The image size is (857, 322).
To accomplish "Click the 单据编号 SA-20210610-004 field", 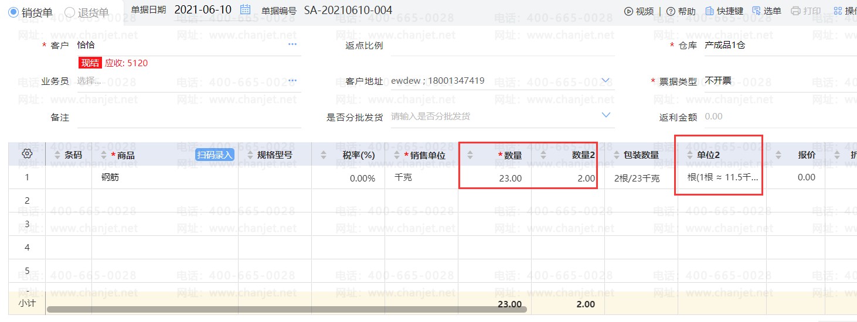I will 348,10.
